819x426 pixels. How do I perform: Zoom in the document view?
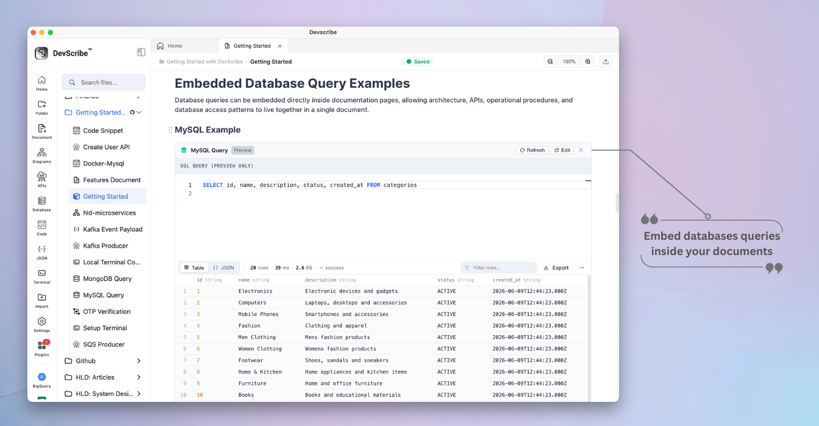point(587,62)
